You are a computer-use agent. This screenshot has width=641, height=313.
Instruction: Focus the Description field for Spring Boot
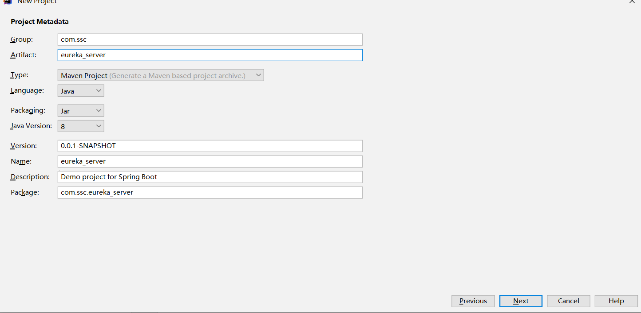210,177
